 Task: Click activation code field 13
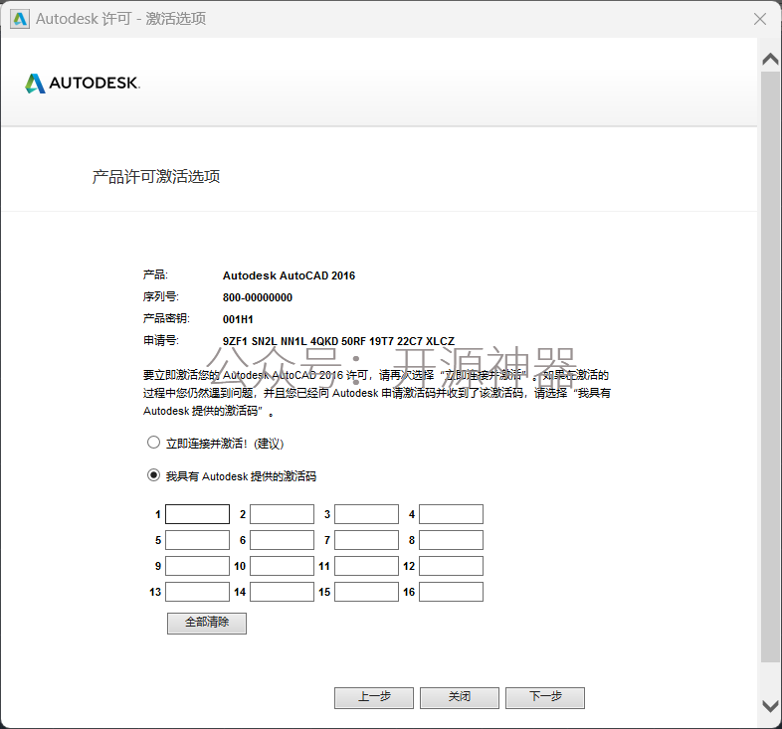point(198,592)
